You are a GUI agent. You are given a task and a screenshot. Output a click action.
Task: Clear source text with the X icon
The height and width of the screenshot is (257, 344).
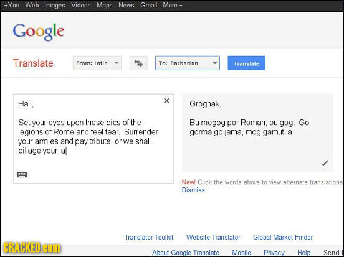tap(166, 101)
